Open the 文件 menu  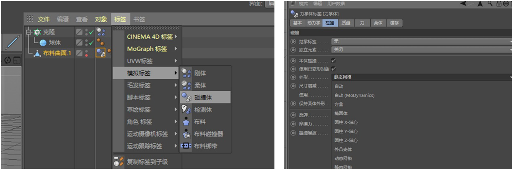[x=44, y=19]
